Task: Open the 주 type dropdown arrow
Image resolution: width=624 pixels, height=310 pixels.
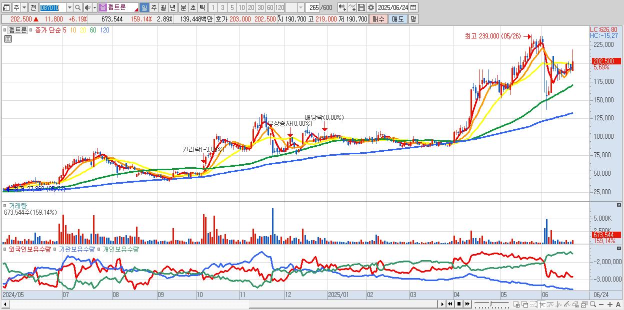Action: point(24,7)
